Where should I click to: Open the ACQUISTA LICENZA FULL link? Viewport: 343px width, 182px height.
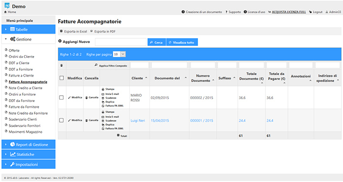coord(289,12)
